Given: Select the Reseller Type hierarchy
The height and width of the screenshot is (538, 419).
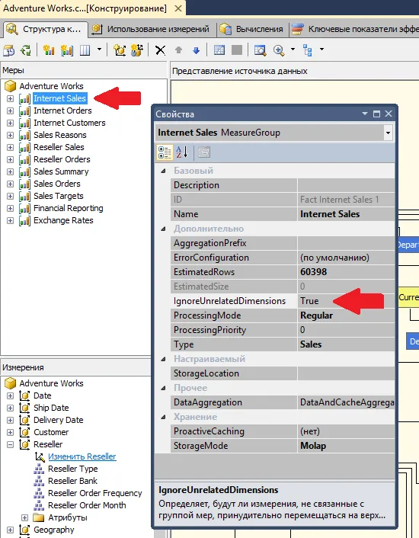Looking at the screenshot, I should [72, 469].
